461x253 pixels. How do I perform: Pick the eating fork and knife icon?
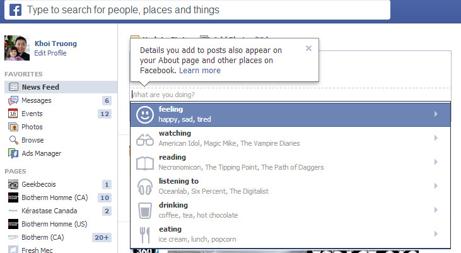[x=145, y=235]
